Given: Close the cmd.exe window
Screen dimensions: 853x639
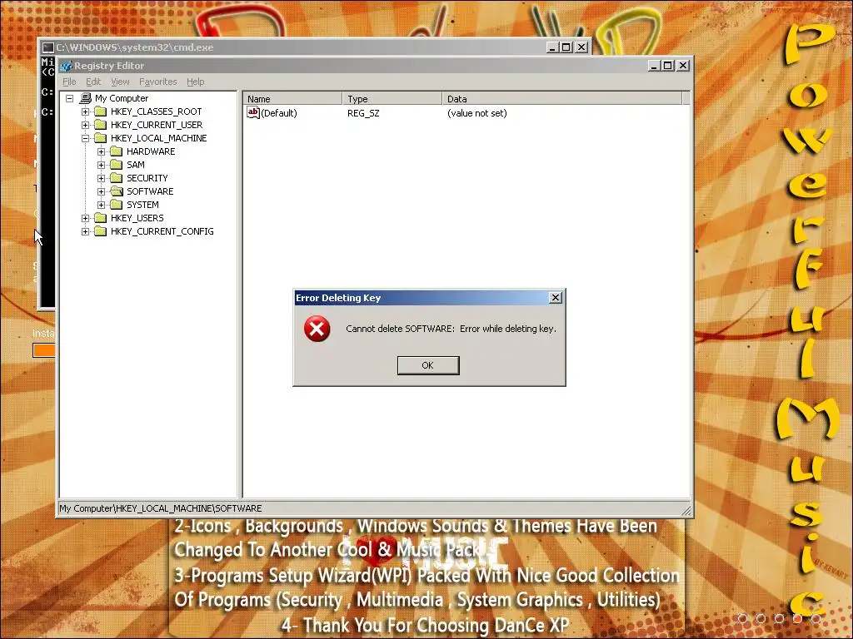Looking at the screenshot, I should point(581,47).
